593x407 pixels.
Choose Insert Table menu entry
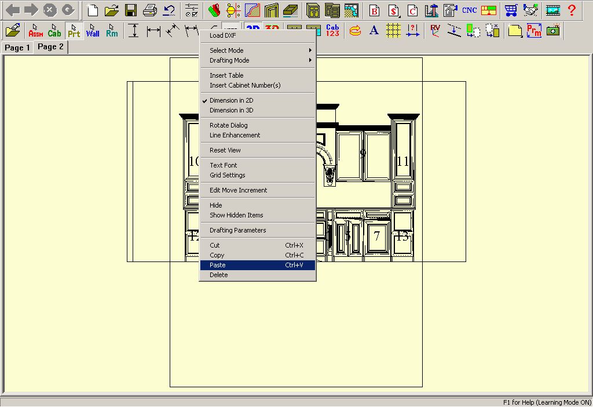pos(258,75)
